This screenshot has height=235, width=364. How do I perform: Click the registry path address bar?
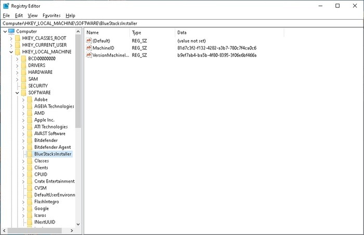coord(182,23)
